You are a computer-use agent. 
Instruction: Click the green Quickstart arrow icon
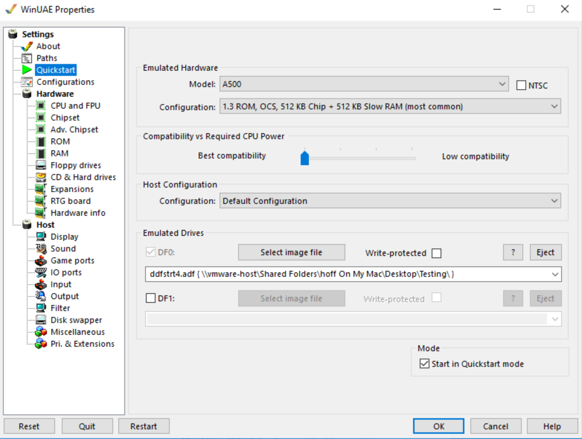point(27,70)
